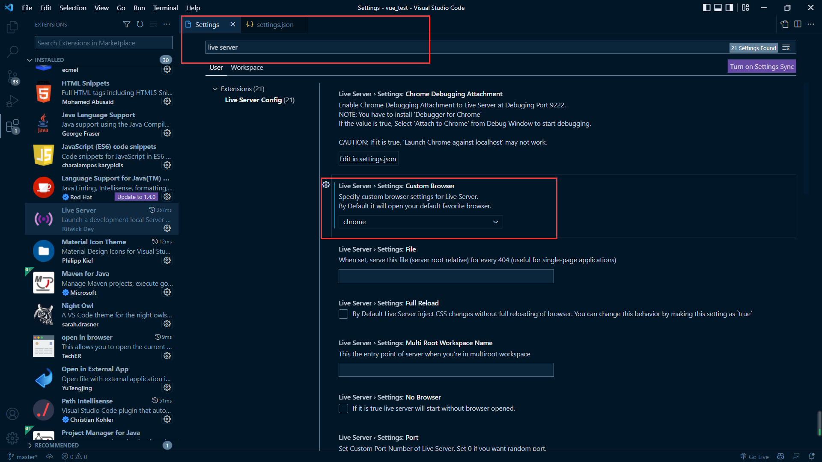Screen dimensions: 822x462
Task: Open manage gear for HTML Snippets extension
Action: point(167,101)
